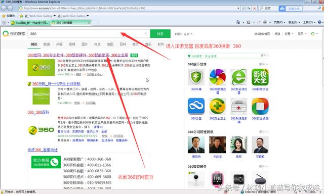
Task: Close the 360_360搜索 tab
Action: (89, 22)
